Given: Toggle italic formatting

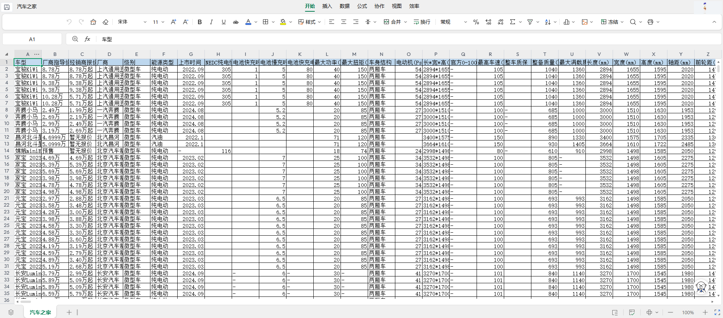Looking at the screenshot, I should tap(211, 22).
